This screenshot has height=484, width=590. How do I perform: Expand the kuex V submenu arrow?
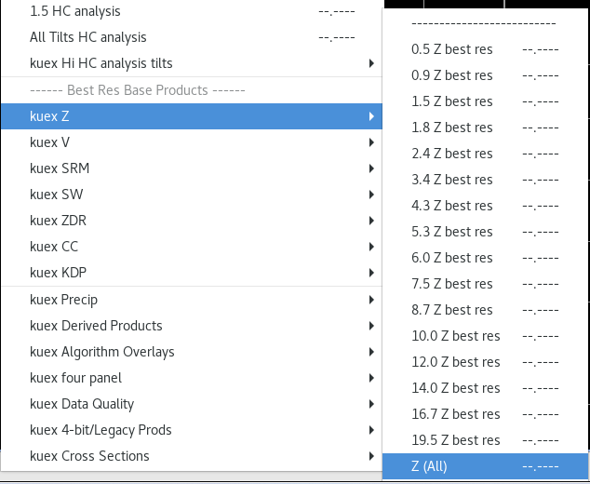coord(371,142)
